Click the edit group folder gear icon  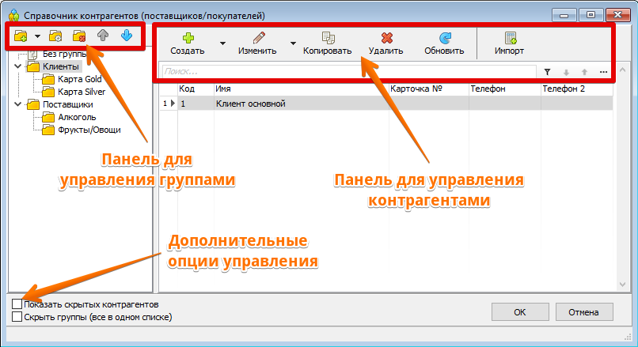pos(55,36)
